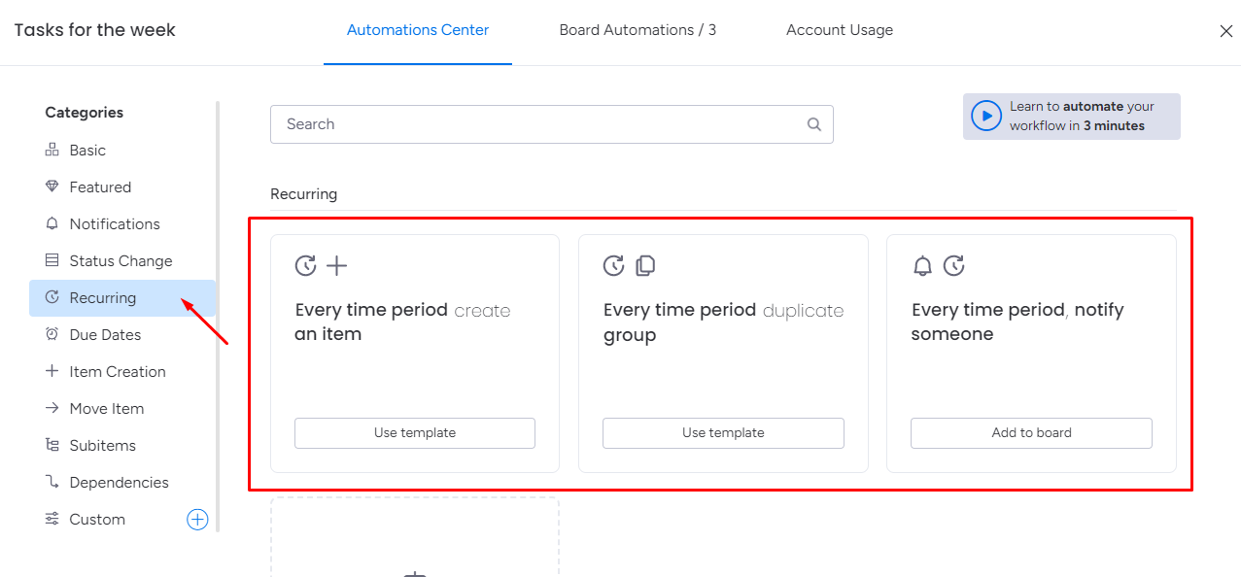The height and width of the screenshot is (577, 1241).
Task: Open the Move Item category
Action: [107, 409]
